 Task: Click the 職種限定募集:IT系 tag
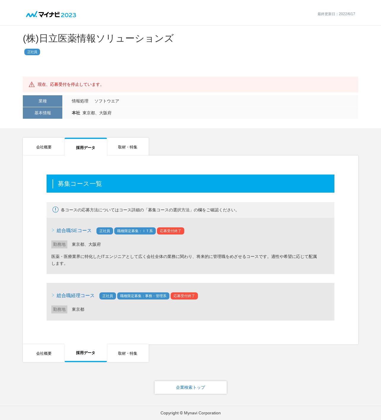point(135,231)
